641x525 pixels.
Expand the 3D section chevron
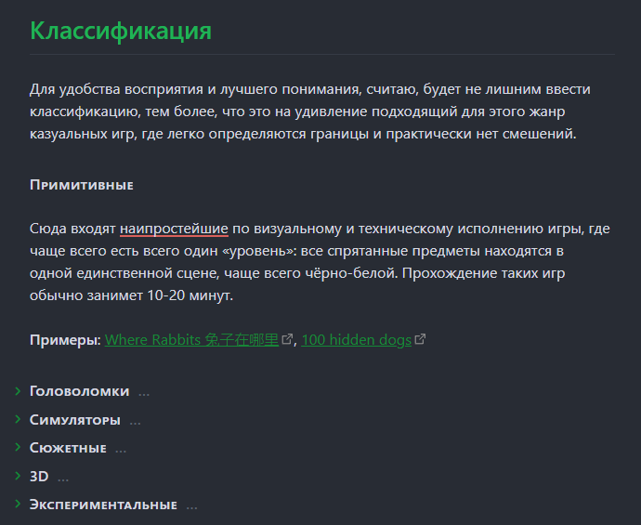[x=18, y=476]
